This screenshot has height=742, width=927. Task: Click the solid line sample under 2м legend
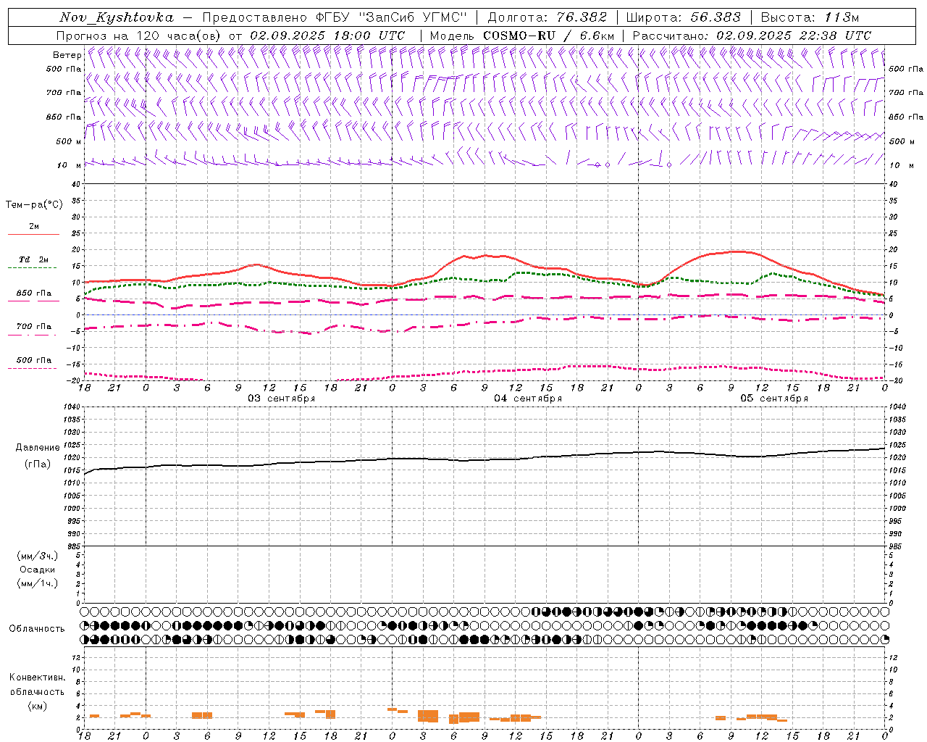(x=33, y=235)
